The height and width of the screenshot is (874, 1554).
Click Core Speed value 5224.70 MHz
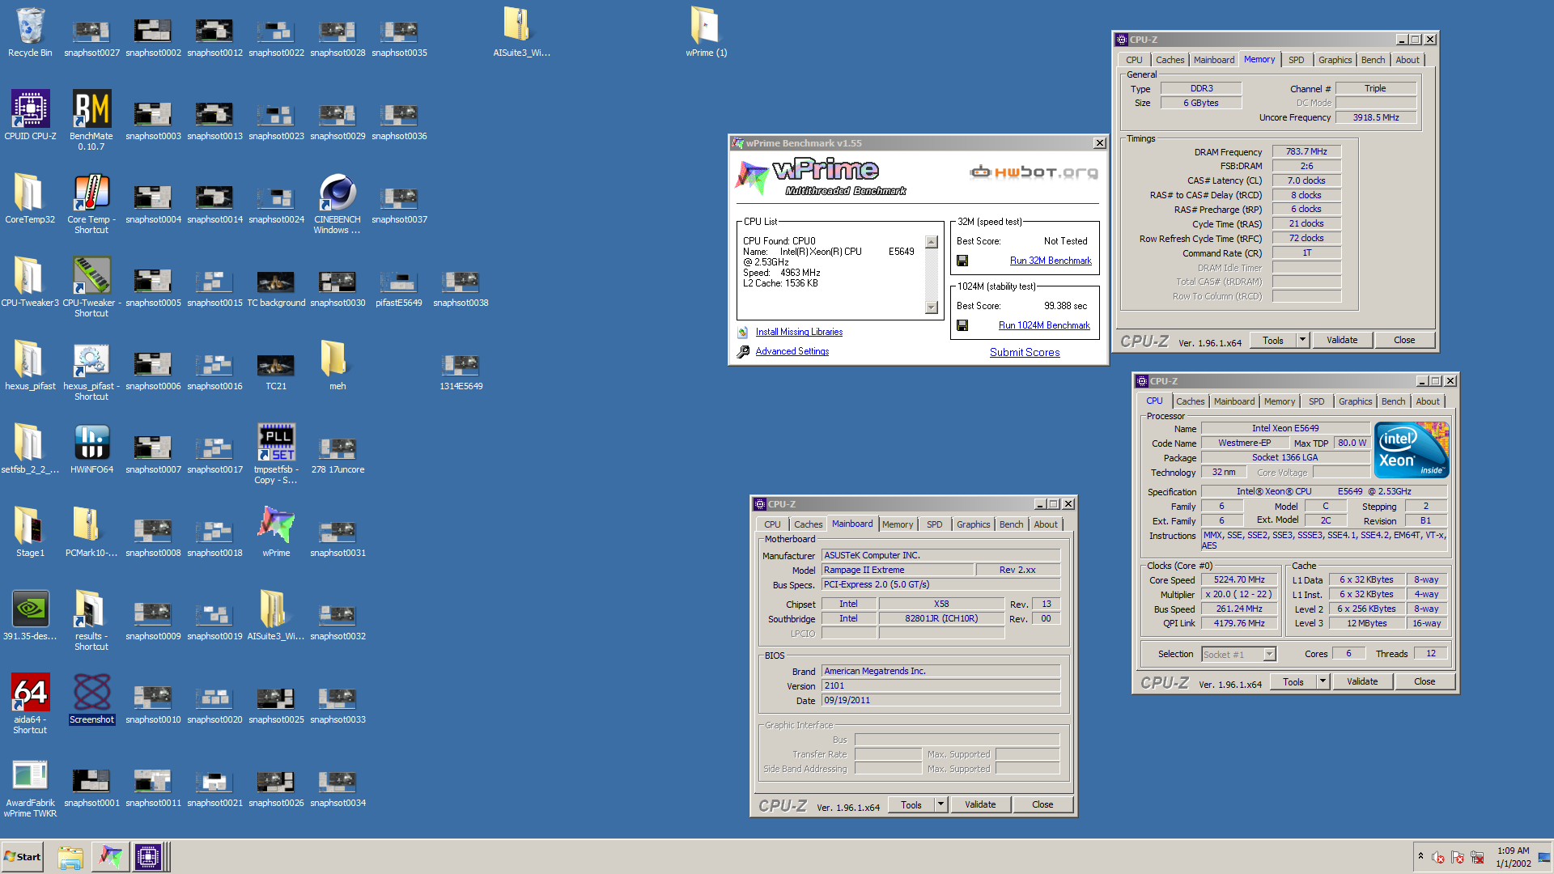point(1239,579)
